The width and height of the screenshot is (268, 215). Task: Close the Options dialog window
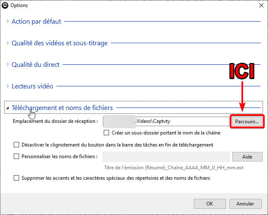[261, 5]
